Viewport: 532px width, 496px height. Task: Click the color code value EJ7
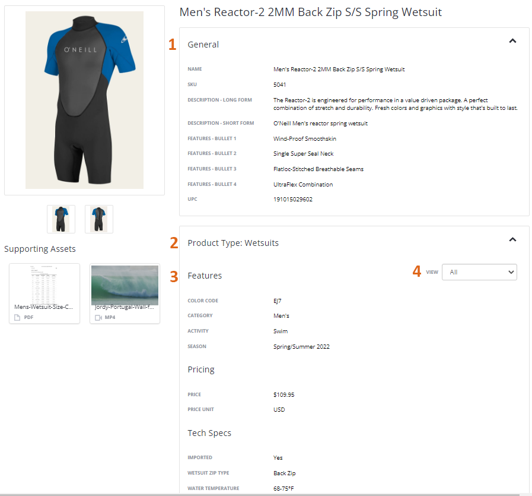[x=277, y=301]
